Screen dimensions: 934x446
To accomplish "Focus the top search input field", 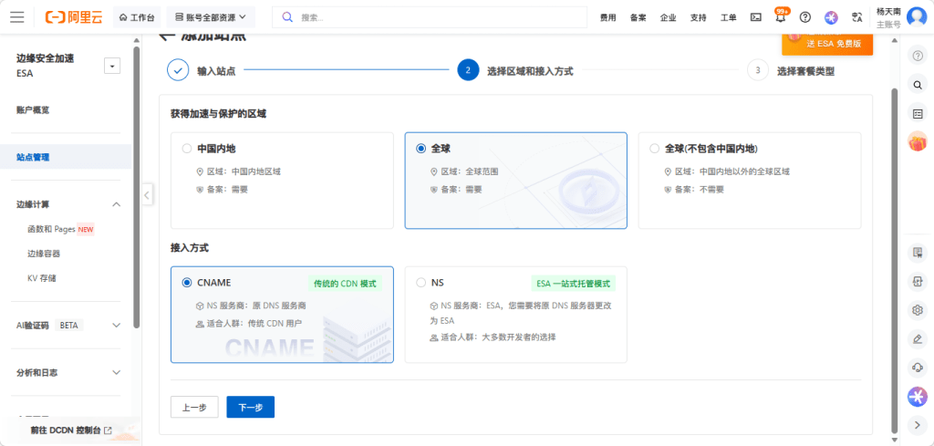I will [430, 17].
